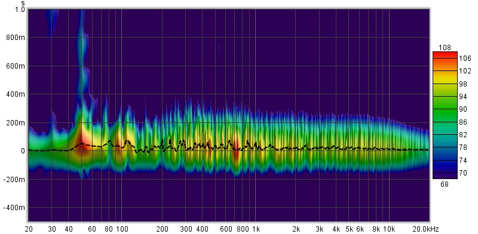This screenshot has height=234, width=478.
Task: Click the positive 400m time axis label
Action: pyautogui.click(x=16, y=94)
